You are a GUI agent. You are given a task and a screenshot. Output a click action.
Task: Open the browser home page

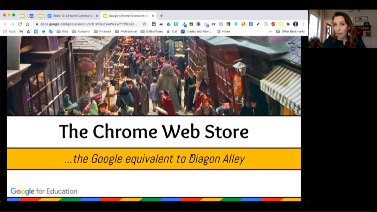coord(27,24)
